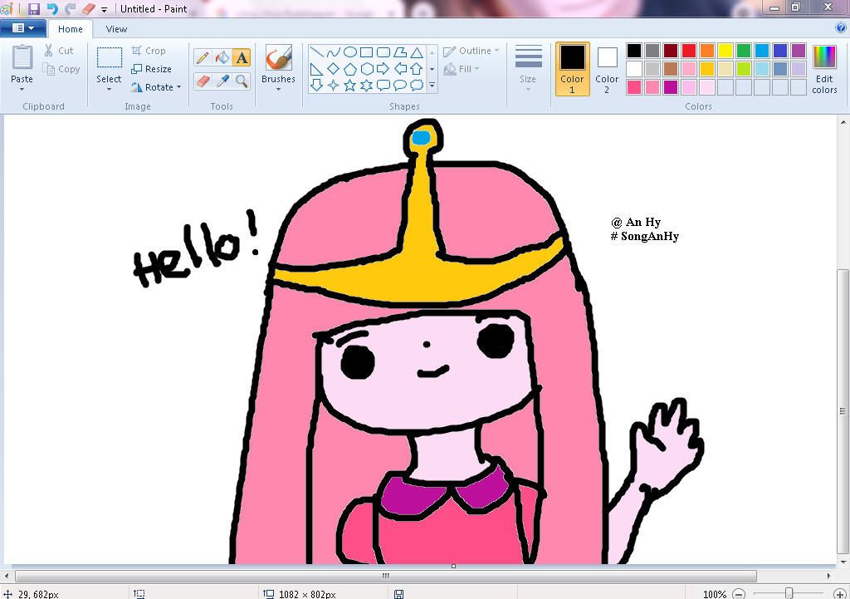This screenshot has height=599, width=850.
Task: Select the Color picker eyedropper tool
Action: tap(222, 81)
